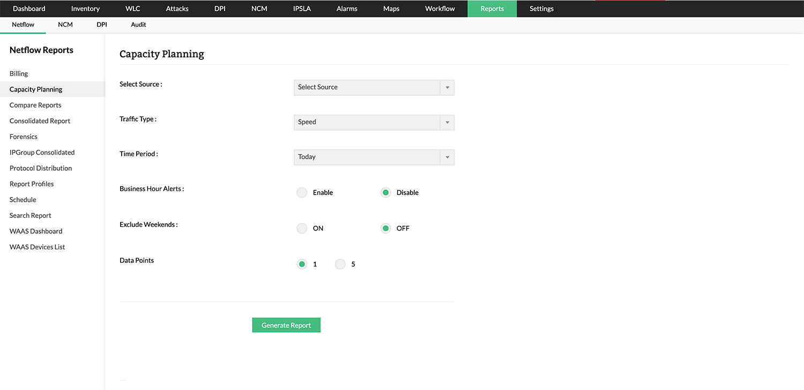Open Compare Reports in sidebar

pos(35,105)
